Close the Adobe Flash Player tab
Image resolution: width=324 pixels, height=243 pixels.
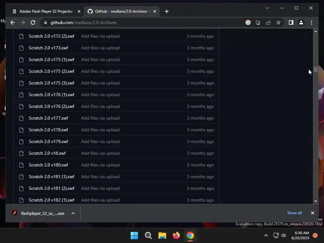coord(79,11)
